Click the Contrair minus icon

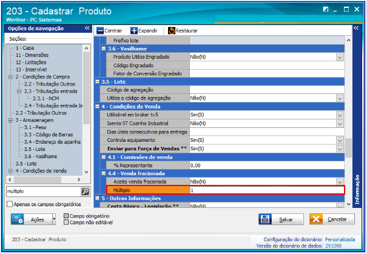tap(100, 31)
